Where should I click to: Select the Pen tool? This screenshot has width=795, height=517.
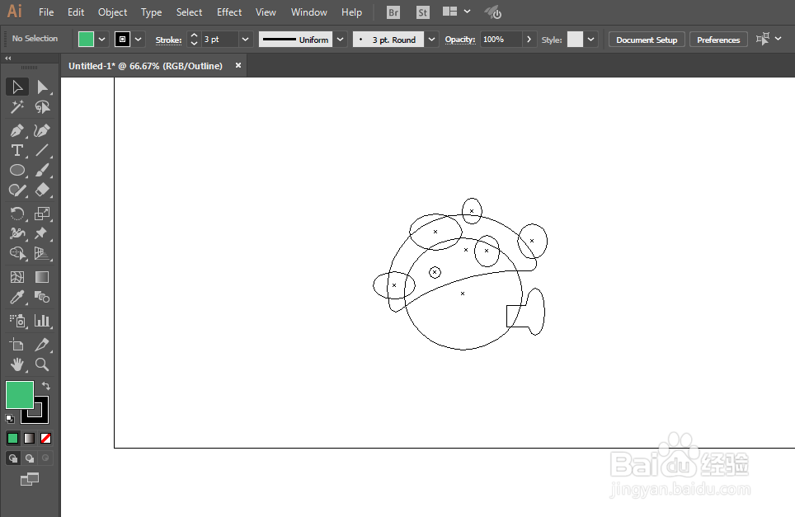[16, 131]
